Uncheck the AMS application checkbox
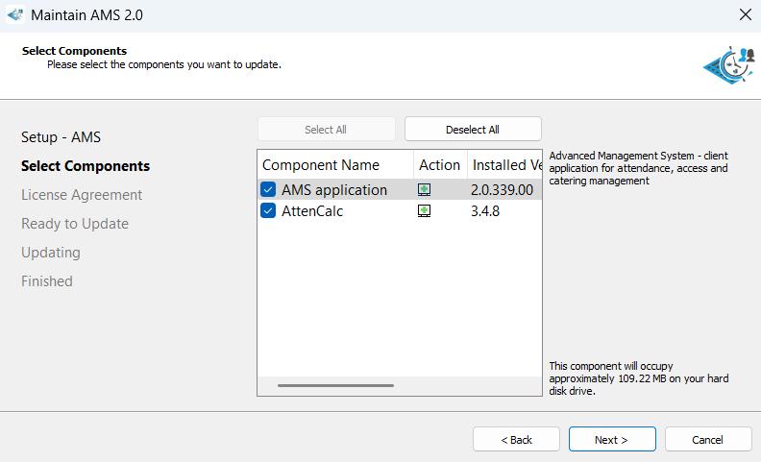761x462 pixels. point(269,190)
